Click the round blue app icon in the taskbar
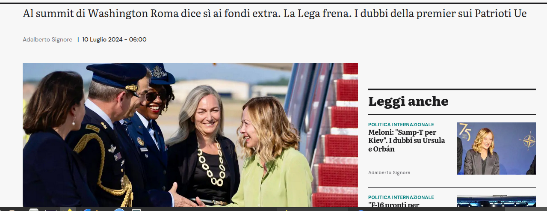This screenshot has height=211, width=547. tap(119, 210)
